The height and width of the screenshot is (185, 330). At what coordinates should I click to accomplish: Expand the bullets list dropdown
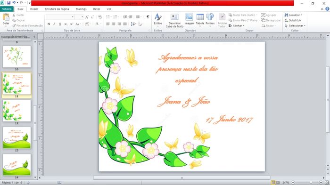(x=111, y=17)
